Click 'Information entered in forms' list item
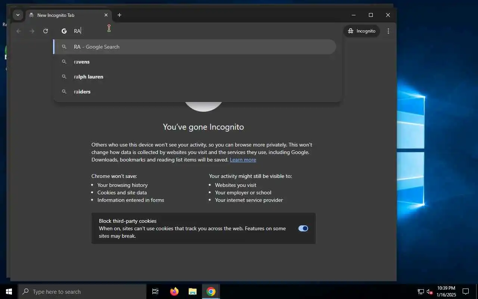The image size is (478, 299). pos(131,200)
